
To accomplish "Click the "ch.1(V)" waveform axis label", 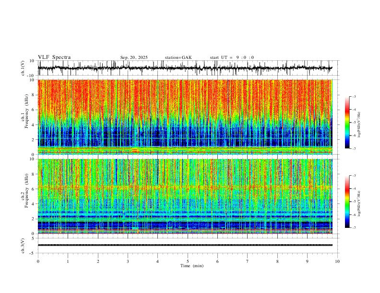I will (23, 68).
